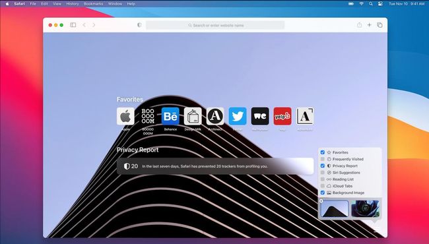Open the Apple favorite icon

125,116
